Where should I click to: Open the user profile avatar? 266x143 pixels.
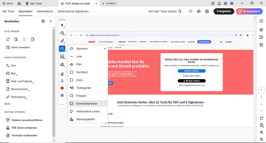pos(232,4)
